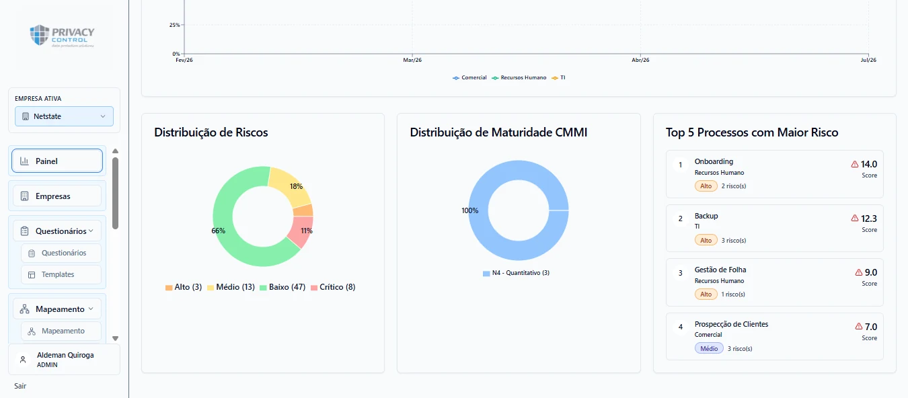Click the sidebar scrollbar thumb
Screen dimensions: 908x398
[x=115, y=193]
